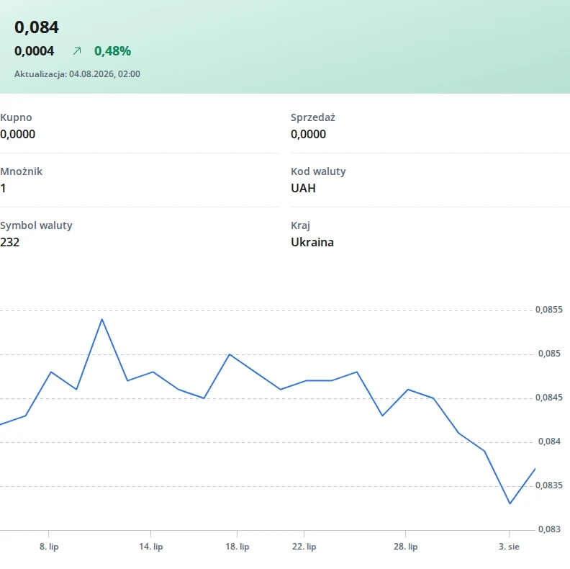Click the chart's lowest point above 3. sie
Image resolution: width=570 pixels, height=569 pixels.
pyautogui.click(x=510, y=503)
